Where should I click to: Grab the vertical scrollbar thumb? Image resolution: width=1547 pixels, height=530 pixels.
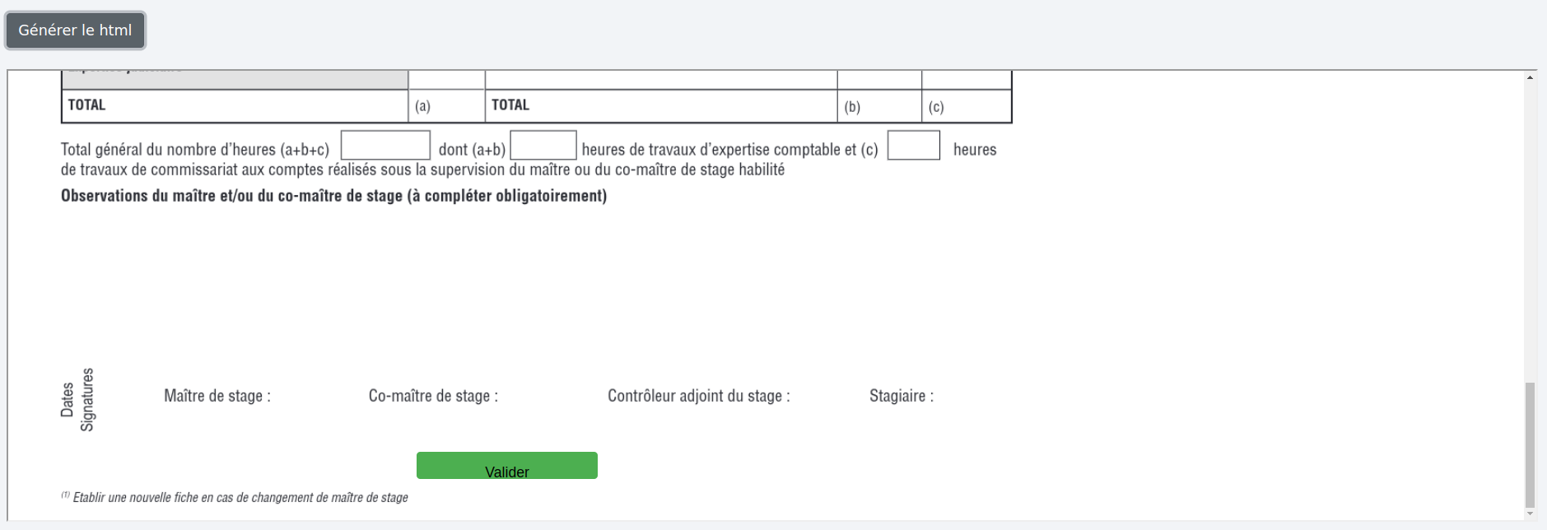tap(1530, 444)
